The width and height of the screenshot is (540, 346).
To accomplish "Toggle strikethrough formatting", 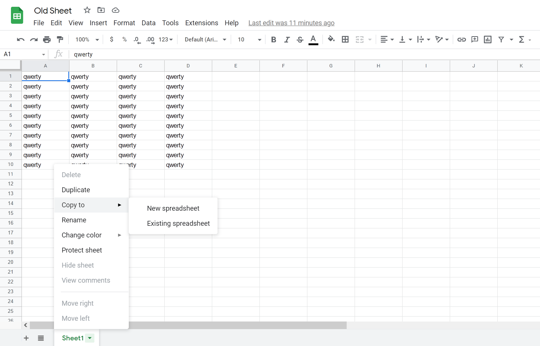I will pos(300,40).
